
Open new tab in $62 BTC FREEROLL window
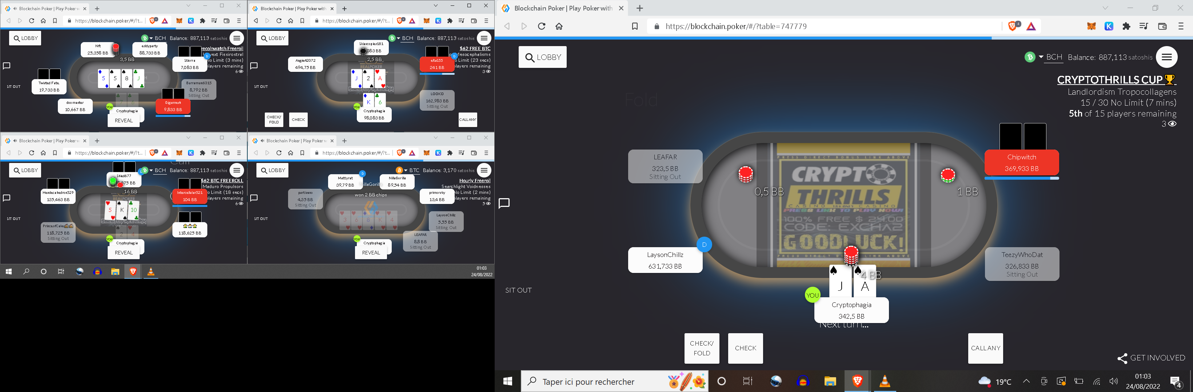pos(97,140)
